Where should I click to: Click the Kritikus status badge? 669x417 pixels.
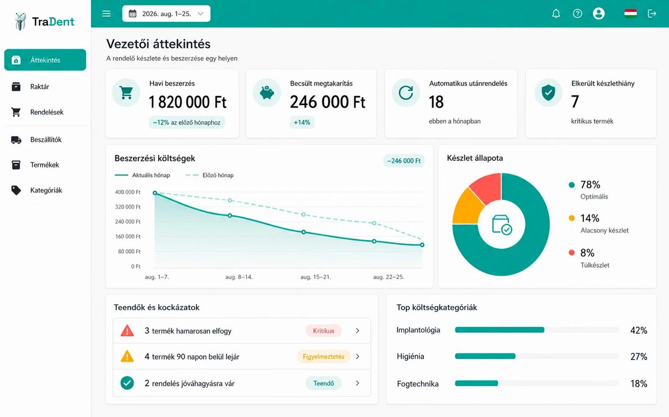click(x=324, y=331)
